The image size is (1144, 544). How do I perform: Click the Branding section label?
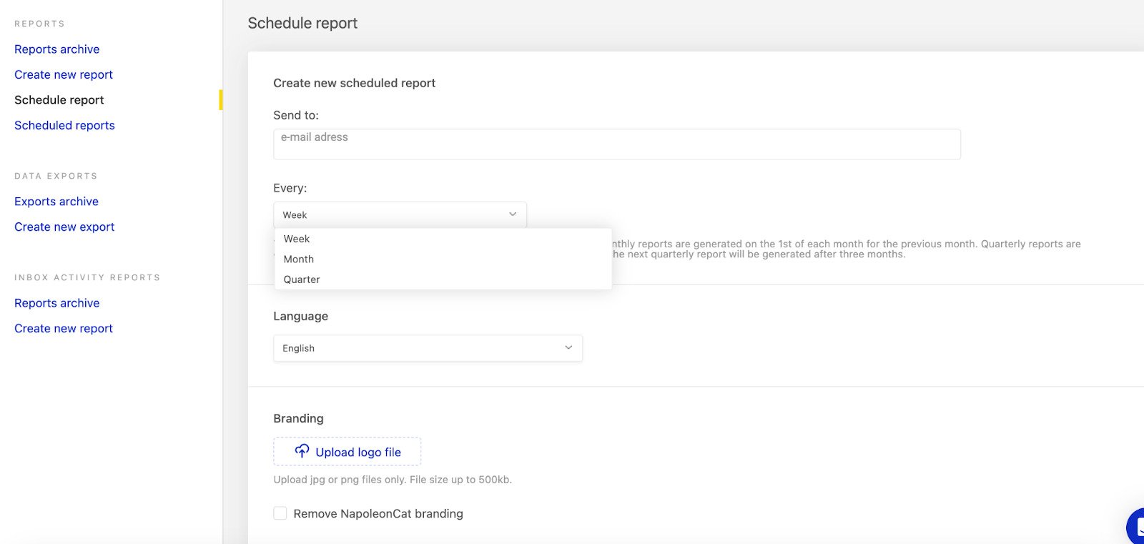[x=298, y=418]
